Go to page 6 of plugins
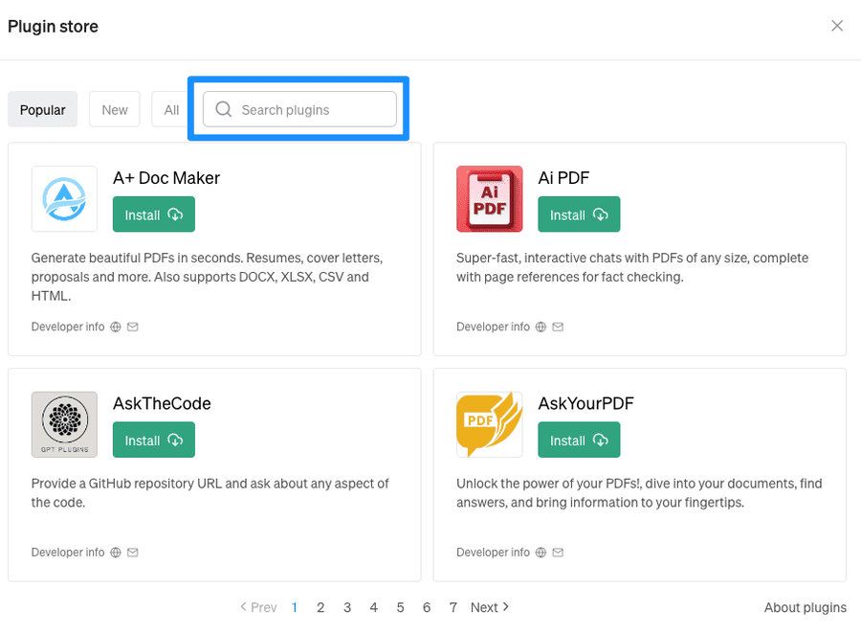This screenshot has height=633, width=861. [427, 607]
